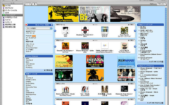Click Top 100 Songs arrow button
Viewport: 169px width, 105px height.
pos(162,62)
